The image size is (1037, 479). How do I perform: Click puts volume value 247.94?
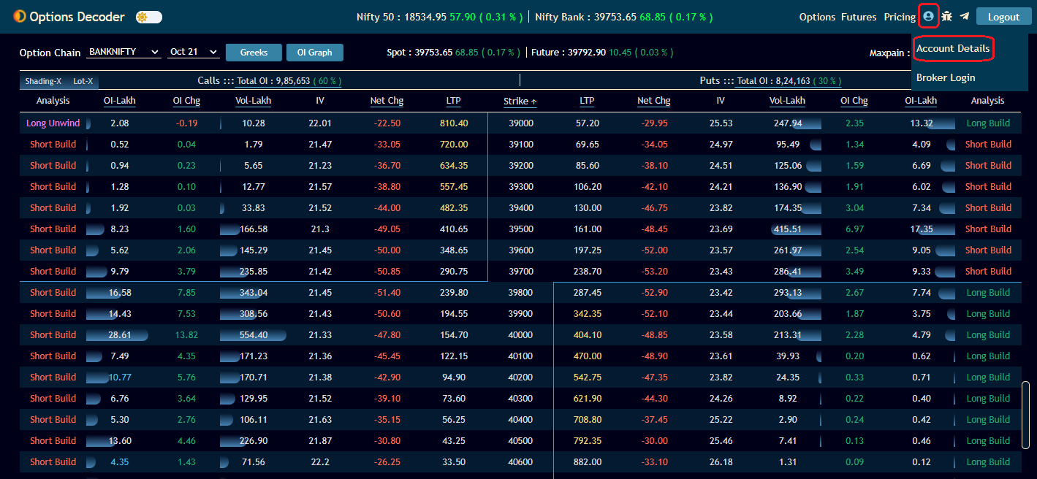pos(787,123)
